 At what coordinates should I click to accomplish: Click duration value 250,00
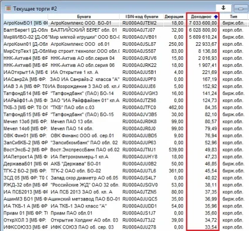(176, 44)
